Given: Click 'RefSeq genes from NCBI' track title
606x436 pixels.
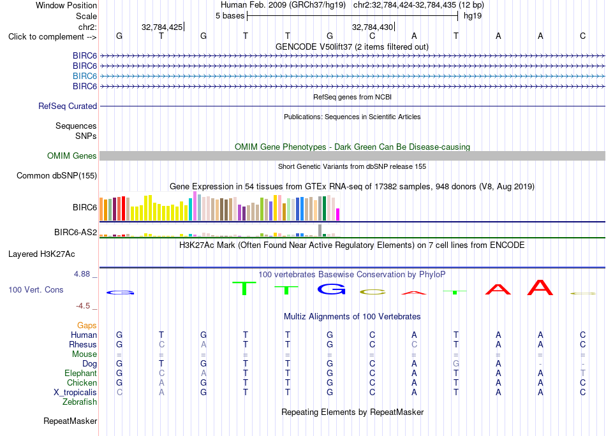Looking at the screenshot, I should 352,97.
